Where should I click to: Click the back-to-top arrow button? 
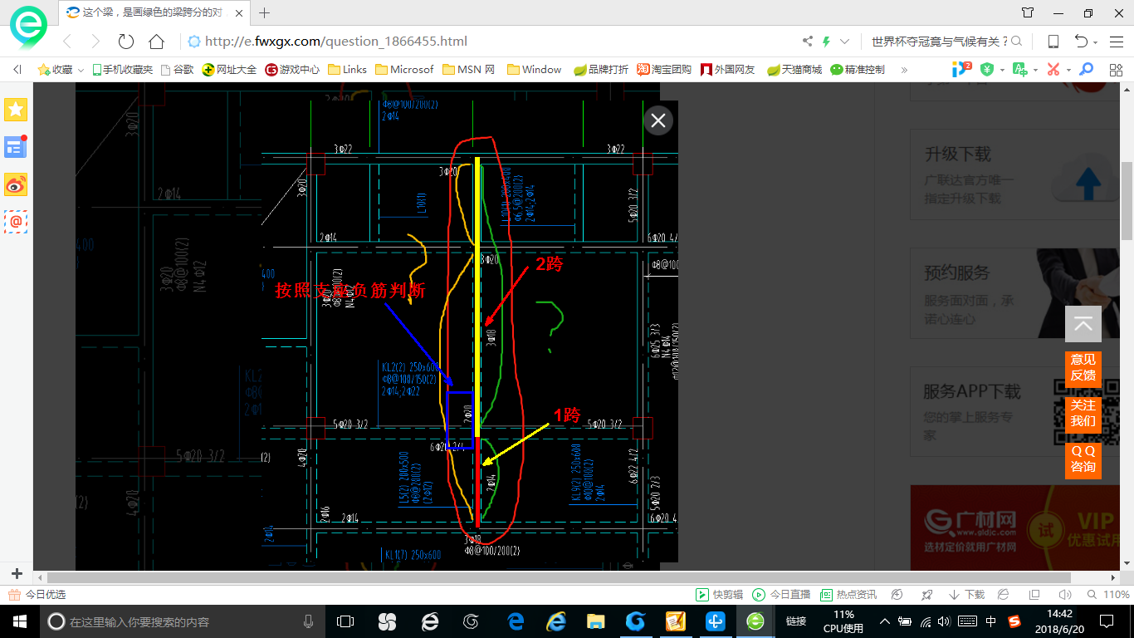click(x=1083, y=324)
